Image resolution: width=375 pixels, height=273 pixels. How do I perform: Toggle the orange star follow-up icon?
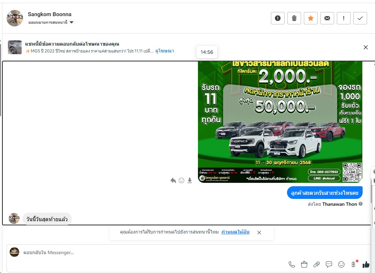(x=311, y=18)
